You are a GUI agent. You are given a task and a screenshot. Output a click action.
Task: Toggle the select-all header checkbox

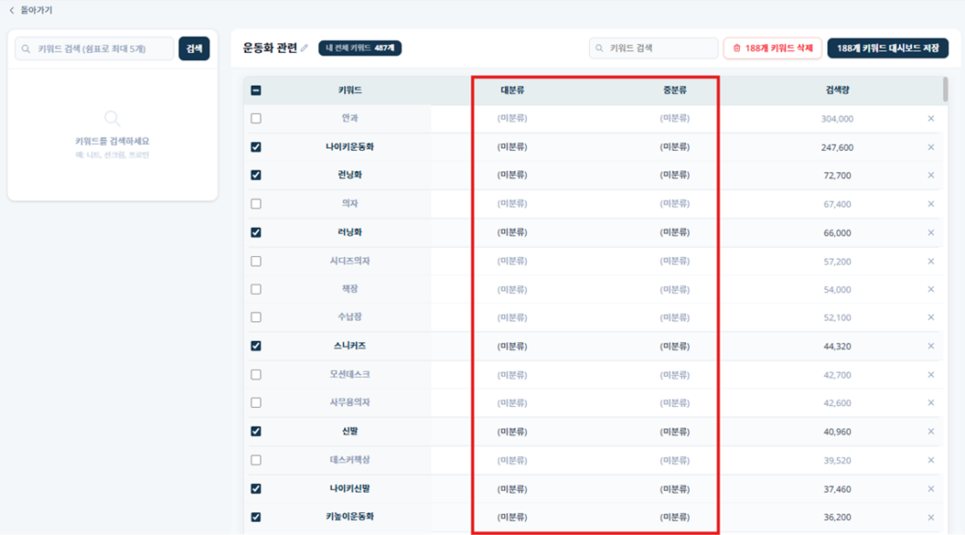click(256, 91)
